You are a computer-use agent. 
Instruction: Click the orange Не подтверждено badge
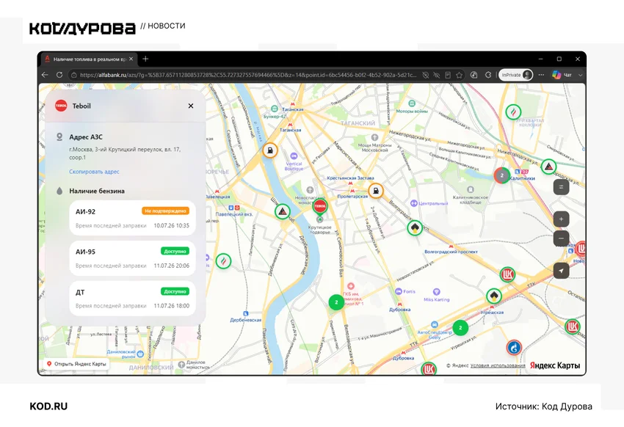pyautogui.click(x=165, y=211)
